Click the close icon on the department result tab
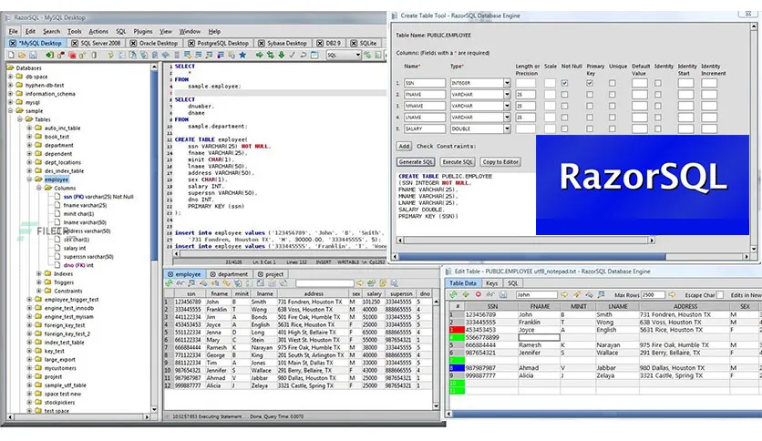The width and height of the screenshot is (762, 441). tap(212, 274)
